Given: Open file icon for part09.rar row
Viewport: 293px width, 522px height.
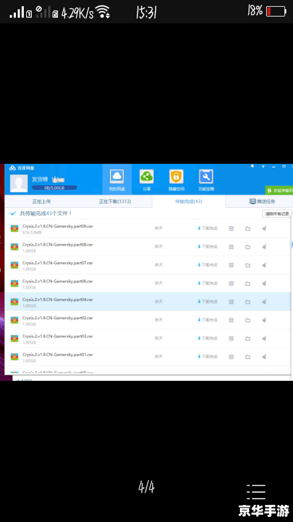Looking at the screenshot, I should (x=231, y=229).
